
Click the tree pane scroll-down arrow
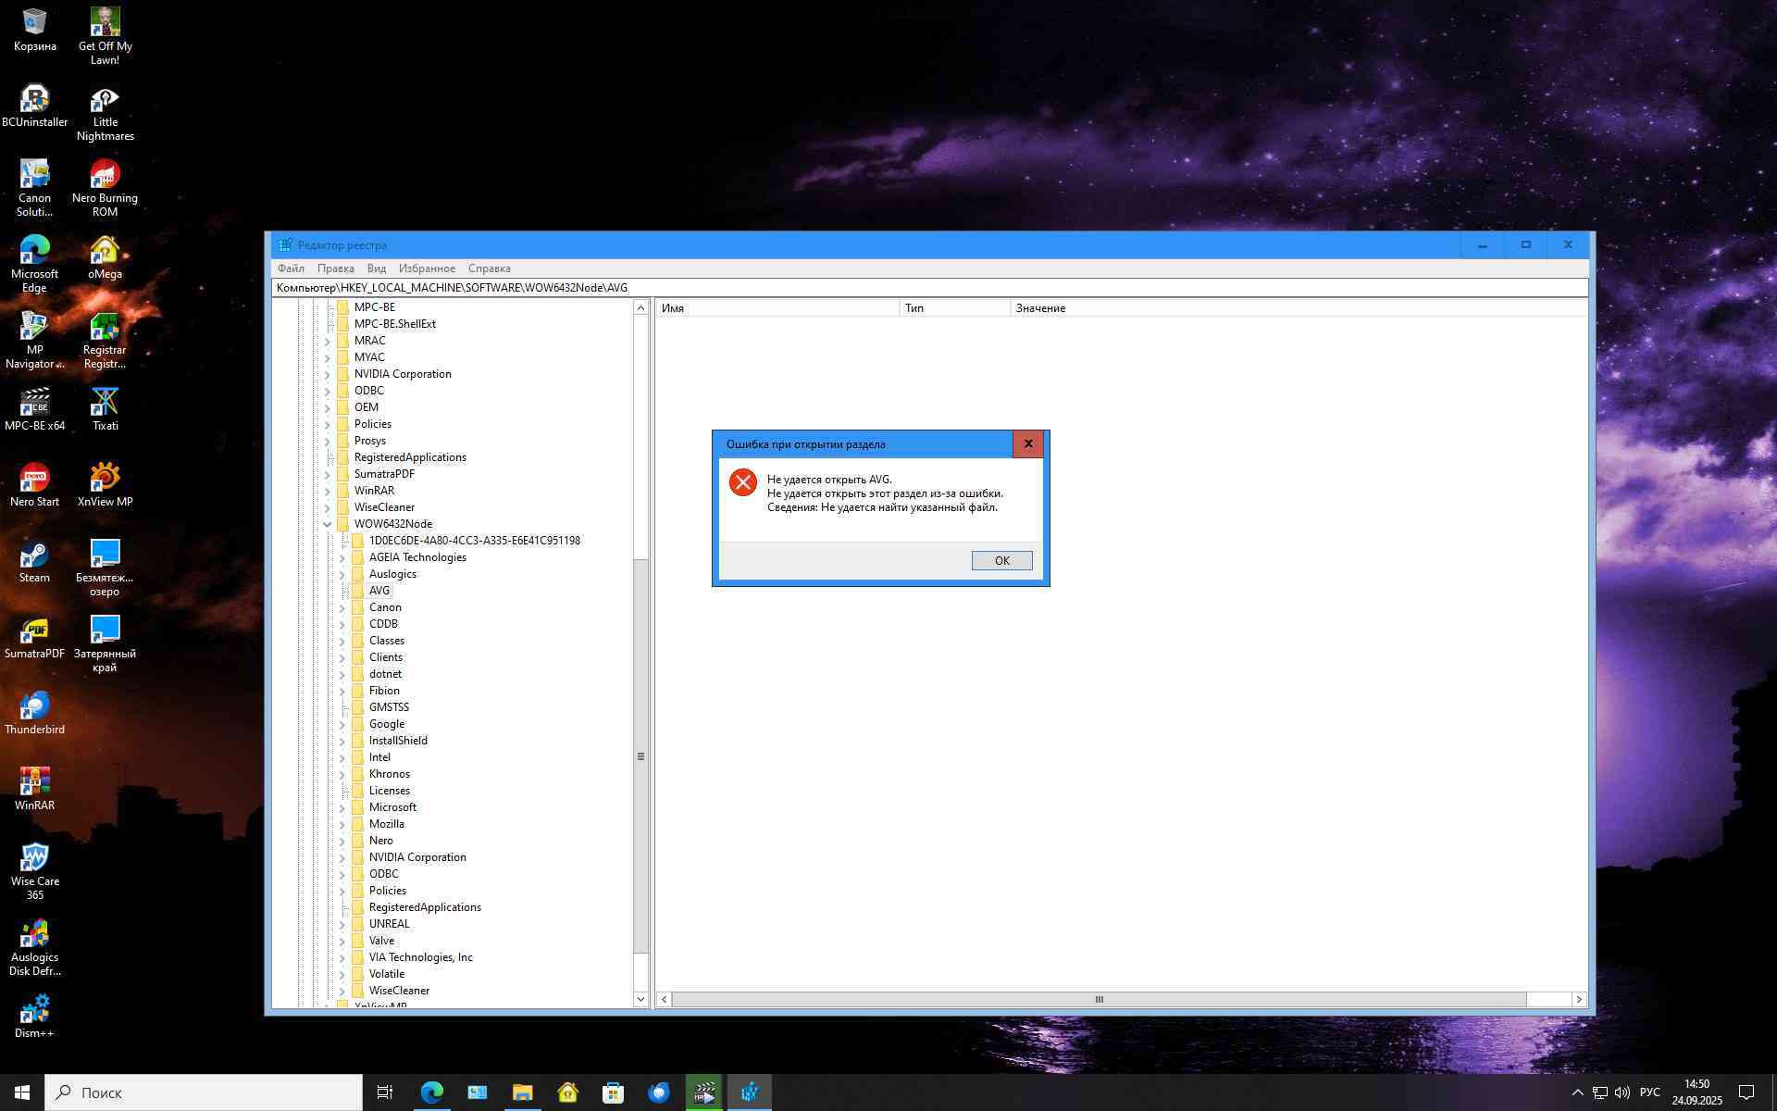pyautogui.click(x=640, y=999)
